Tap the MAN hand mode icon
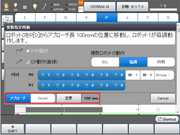 coord(6,7)
